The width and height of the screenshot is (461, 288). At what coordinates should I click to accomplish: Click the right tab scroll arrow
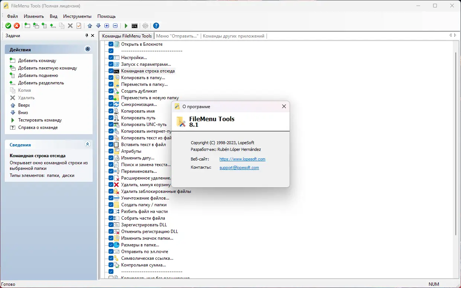(x=455, y=35)
